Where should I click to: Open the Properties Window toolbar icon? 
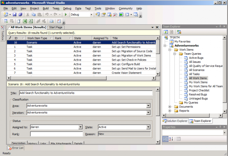click(x=103, y=14)
